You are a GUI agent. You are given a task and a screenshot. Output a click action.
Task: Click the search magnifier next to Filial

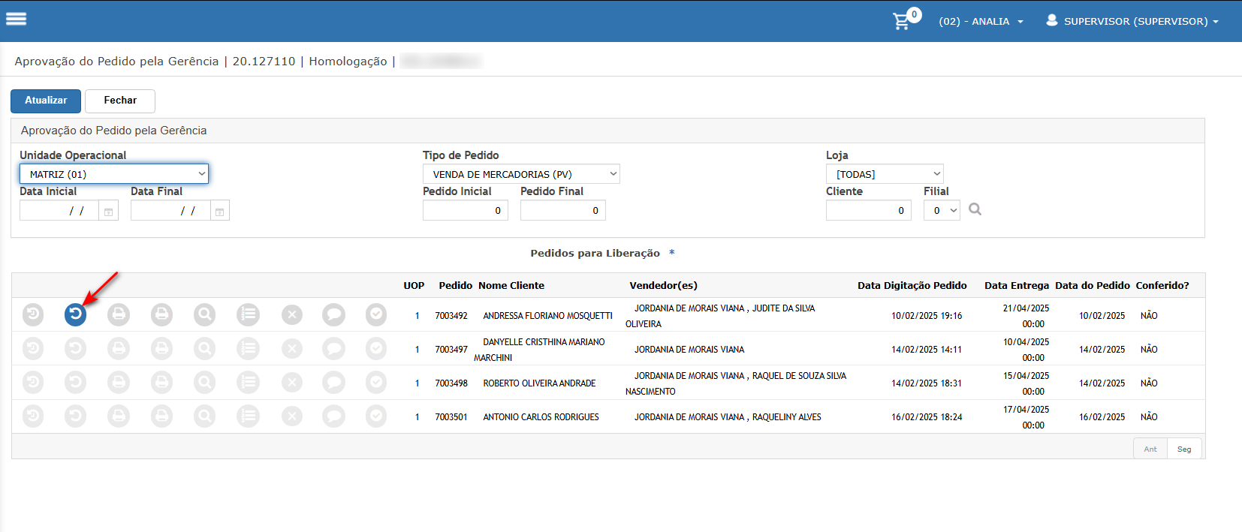(x=975, y=209)
